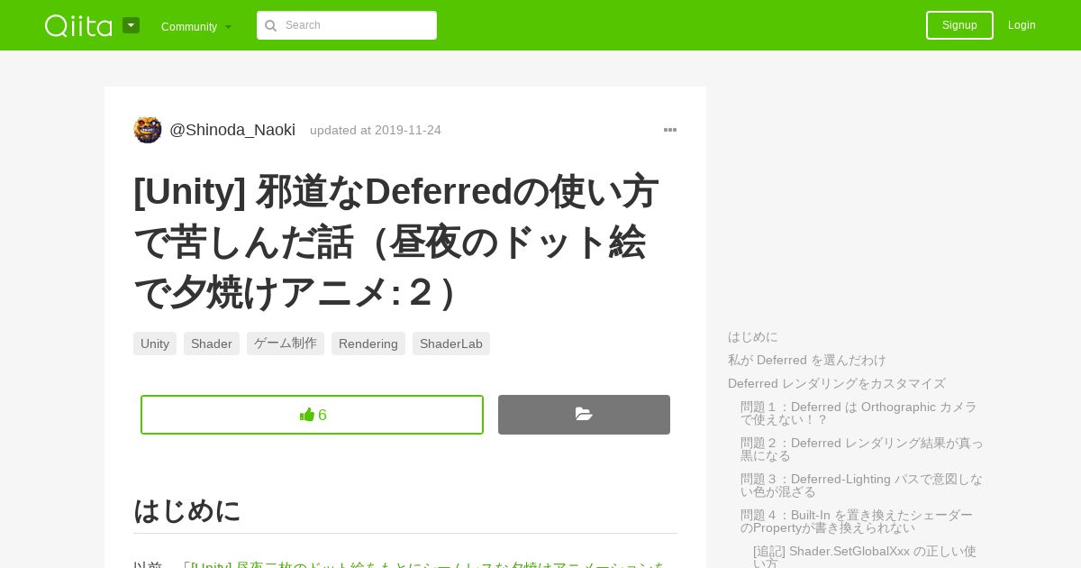Image resolution: width=1081 pixels, height=568 pixels.
Task: Like the article with thumbs-up 6 button
Action: 312,415
